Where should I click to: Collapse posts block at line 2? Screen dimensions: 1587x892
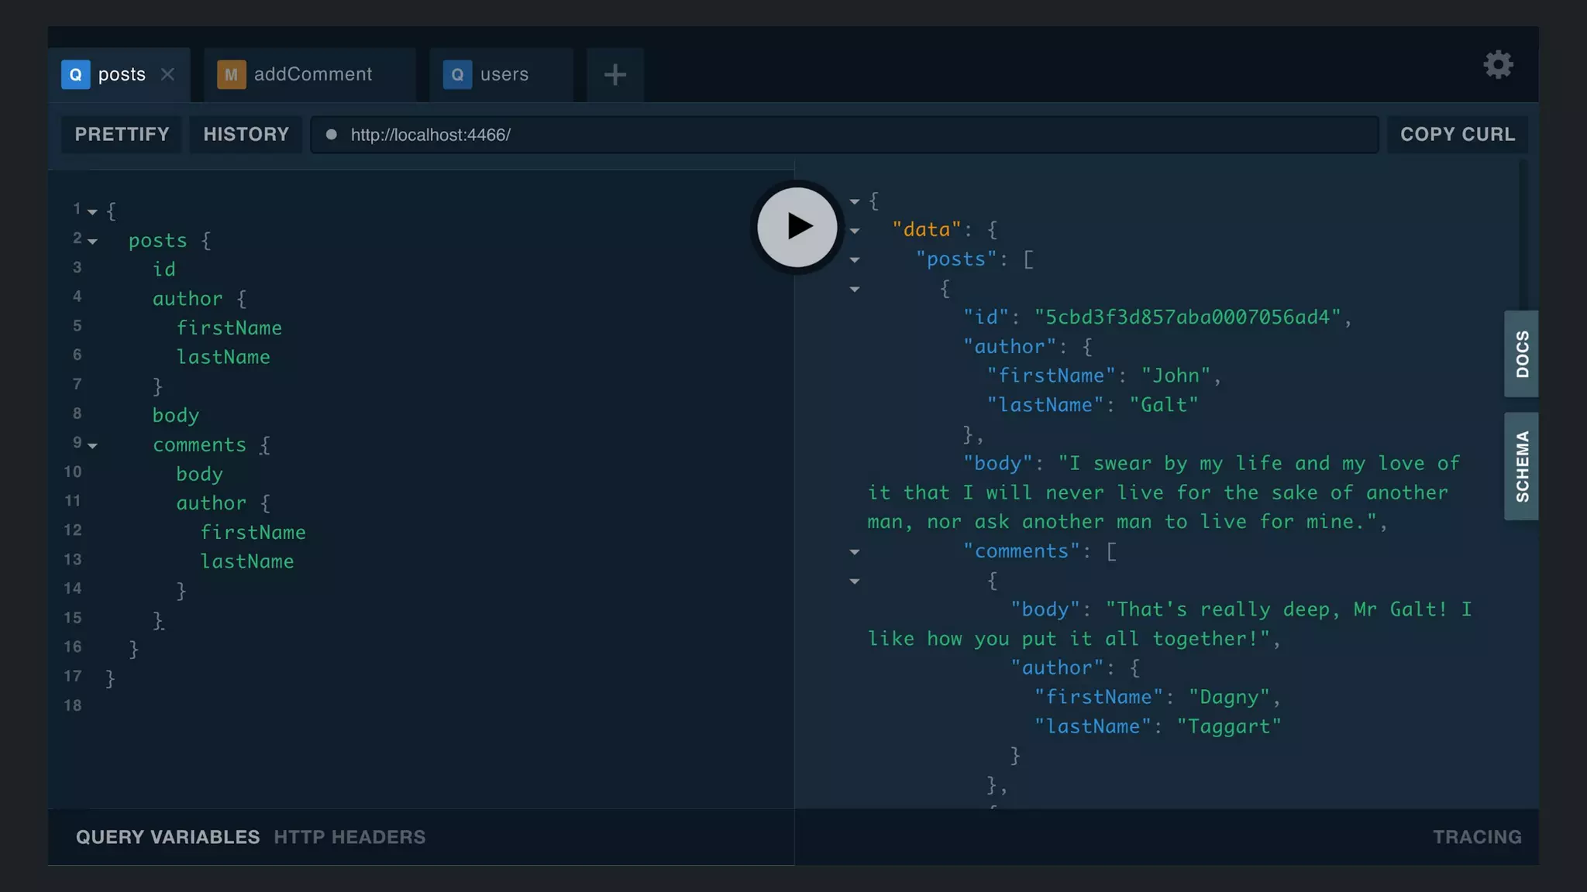[x=92, y=242]
